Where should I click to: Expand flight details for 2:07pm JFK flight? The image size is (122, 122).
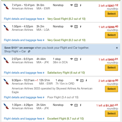click(x=24, y=73)
